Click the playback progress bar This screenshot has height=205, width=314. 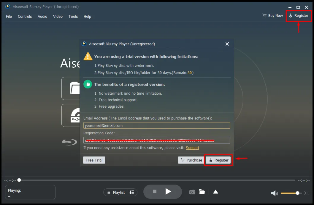pyautogui.click(x=157, y=180)
